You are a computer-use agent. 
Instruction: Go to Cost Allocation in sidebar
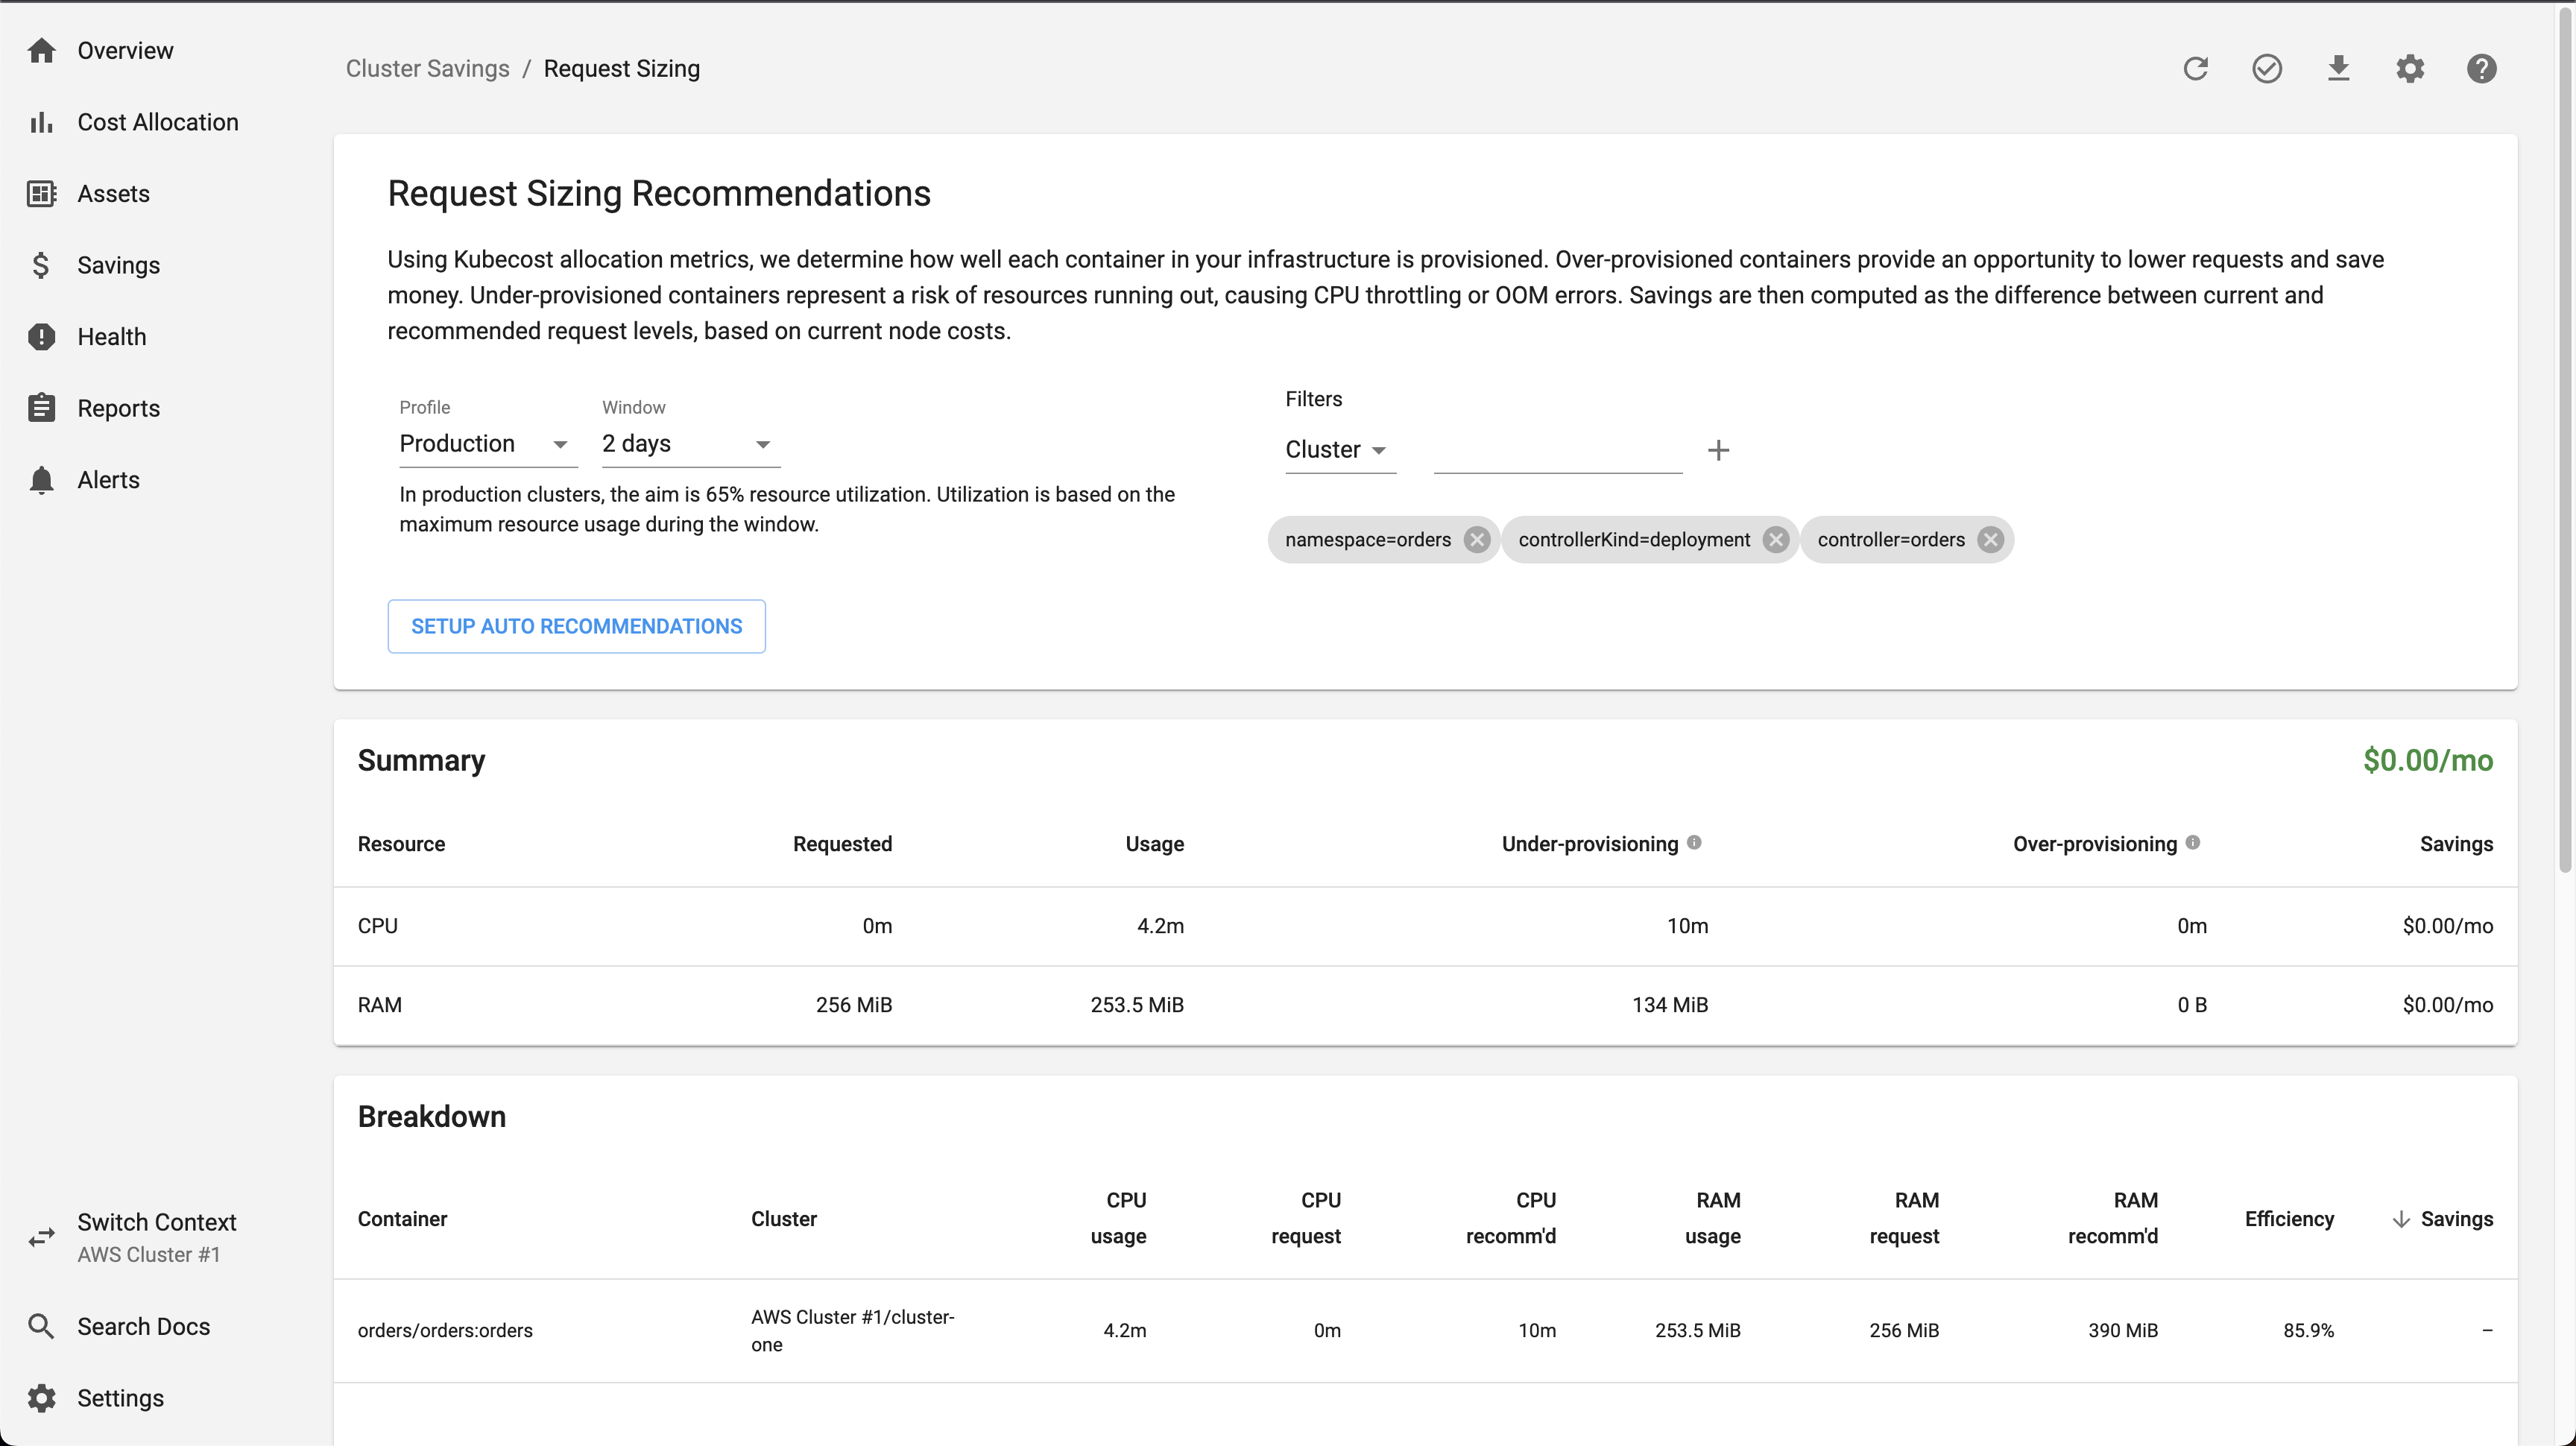coord(157,122)
